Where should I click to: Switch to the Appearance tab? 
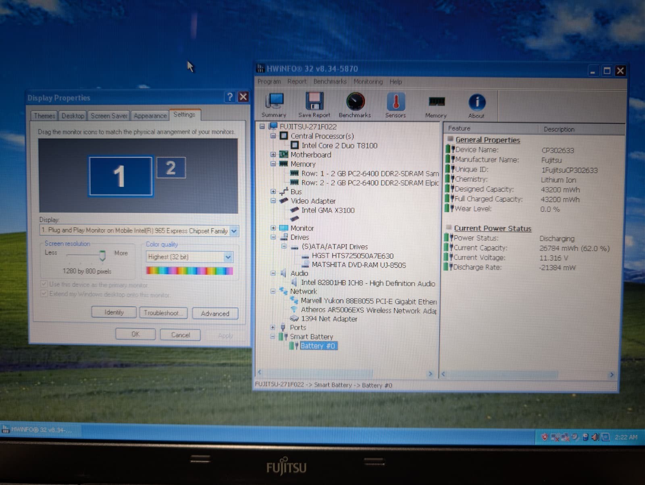click(x=150, y=116)
